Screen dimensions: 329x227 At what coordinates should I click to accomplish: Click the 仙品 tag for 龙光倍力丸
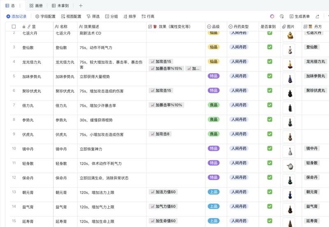pos(214,61)
